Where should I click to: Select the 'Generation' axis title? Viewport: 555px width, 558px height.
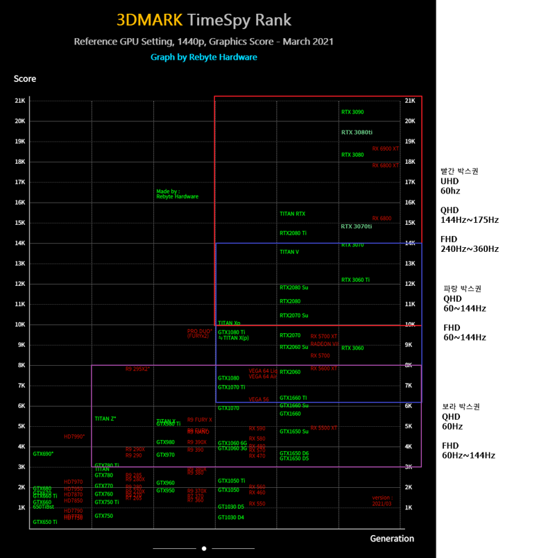coord(392,539)
